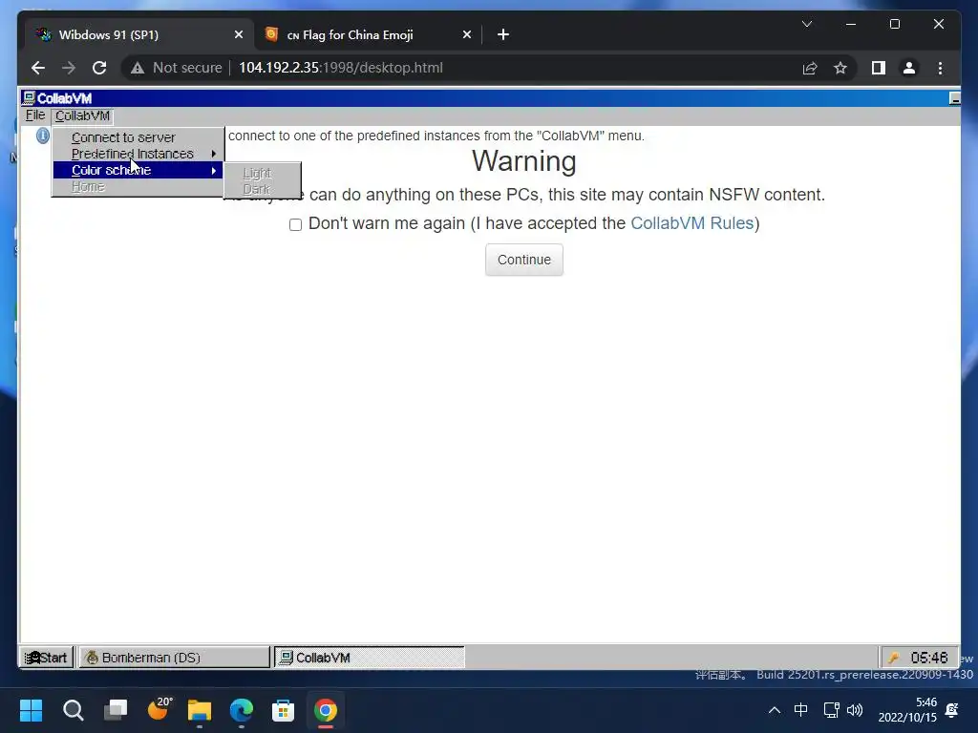Go forward in browser history
978x733 pixels.
coord(69,68)
